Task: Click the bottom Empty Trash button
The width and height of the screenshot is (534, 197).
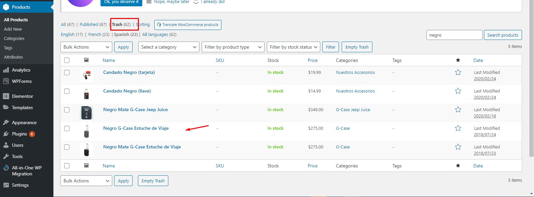Action: 153,181
